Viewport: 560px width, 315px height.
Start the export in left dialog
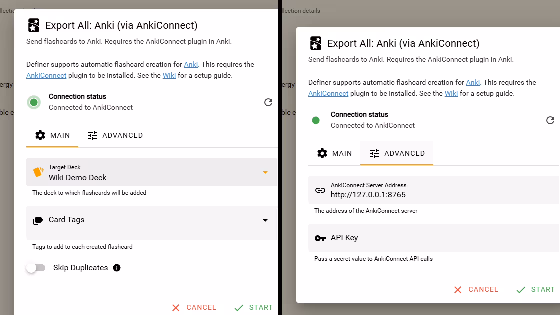tap(254, 308)
